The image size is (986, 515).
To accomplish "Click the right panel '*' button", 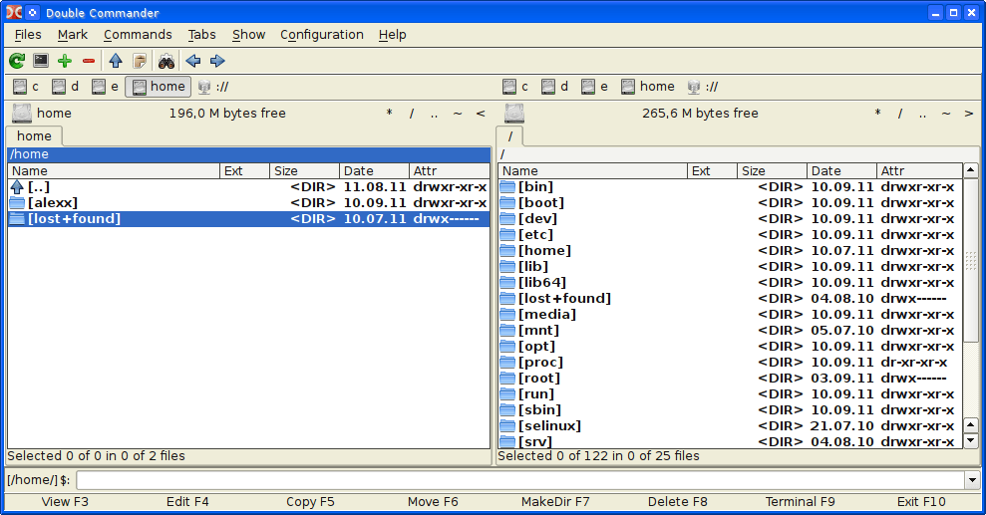I will point(878,114).
